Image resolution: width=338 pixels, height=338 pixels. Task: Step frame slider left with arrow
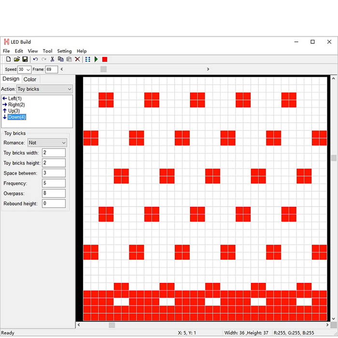click(62, 69)
